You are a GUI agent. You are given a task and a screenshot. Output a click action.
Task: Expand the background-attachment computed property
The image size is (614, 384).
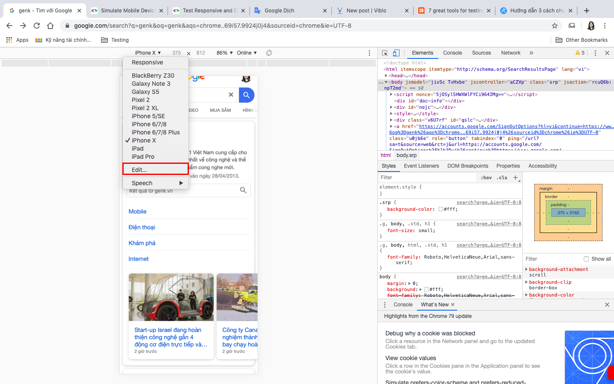526,269
